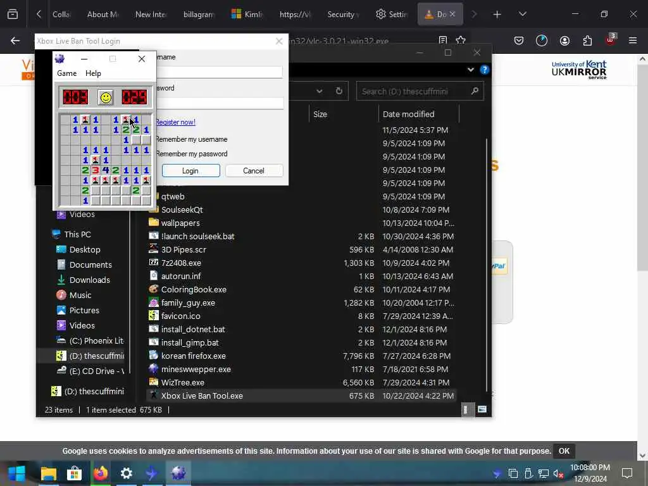Expand the File Explorer ribbon chevron

click(470, 70)
